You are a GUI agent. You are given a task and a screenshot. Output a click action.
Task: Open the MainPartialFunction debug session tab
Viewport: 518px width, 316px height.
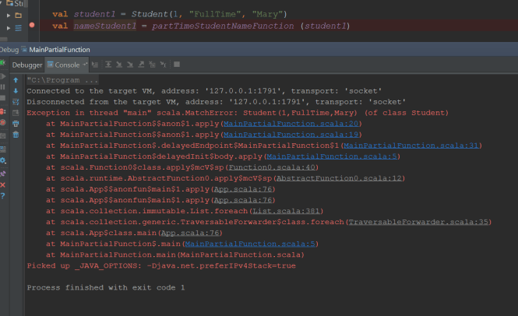pos(59,50)
